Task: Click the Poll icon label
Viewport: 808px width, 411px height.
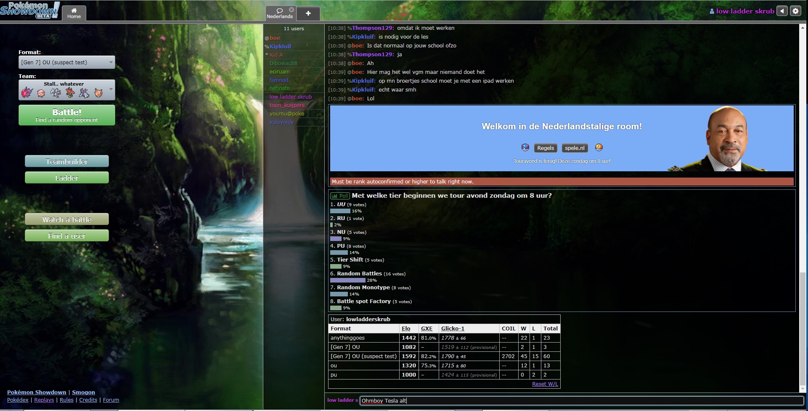Action: [x=340, y=196]
